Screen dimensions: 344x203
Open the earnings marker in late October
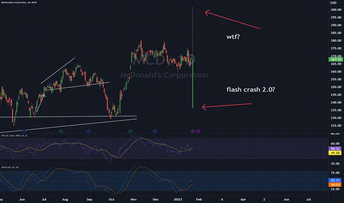pos(130,131)
